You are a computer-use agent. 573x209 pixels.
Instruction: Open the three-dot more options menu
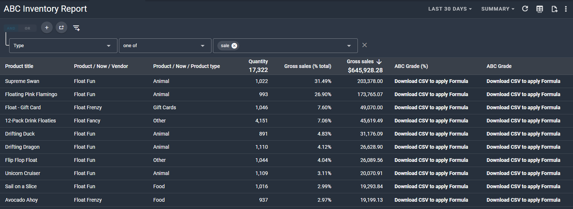pyautogui.click(x=566, y=9)
